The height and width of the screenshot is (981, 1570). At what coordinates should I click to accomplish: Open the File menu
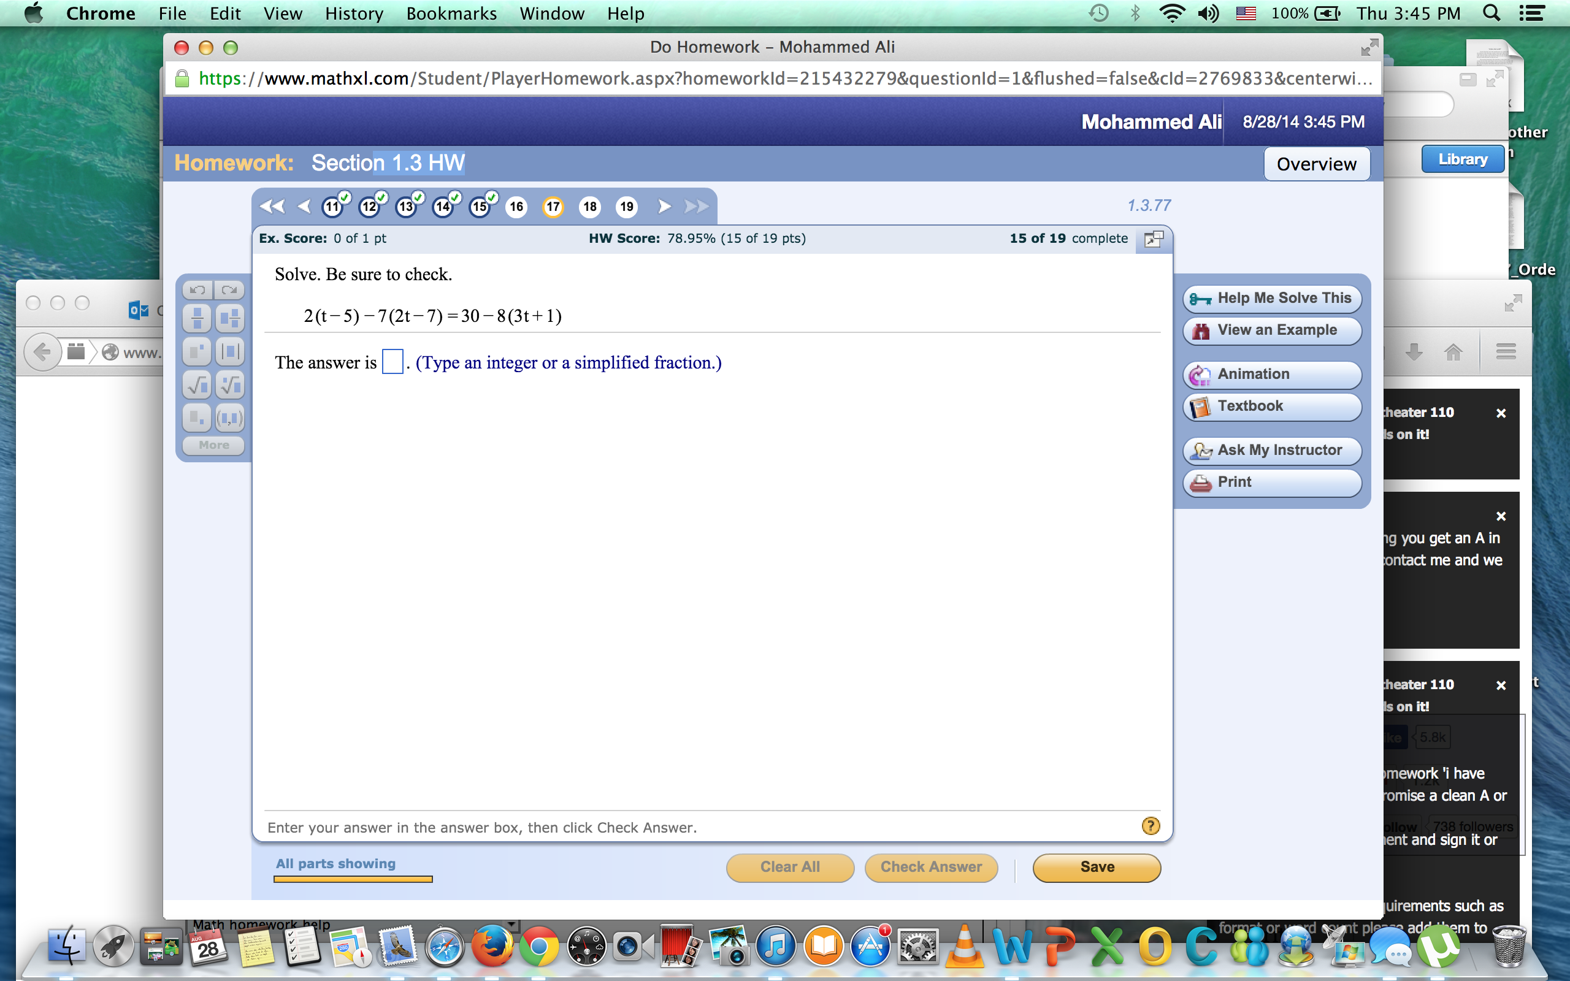click(172, 13)
